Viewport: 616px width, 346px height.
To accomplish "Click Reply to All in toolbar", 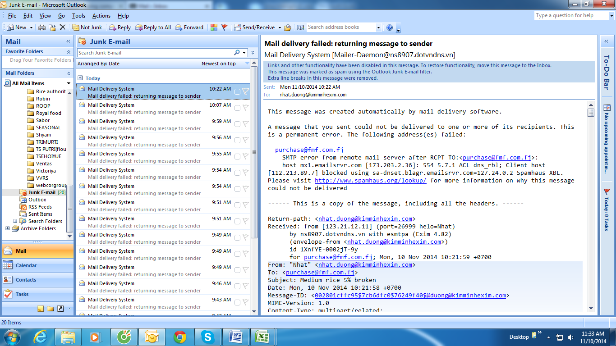I will tap(153, 27).
